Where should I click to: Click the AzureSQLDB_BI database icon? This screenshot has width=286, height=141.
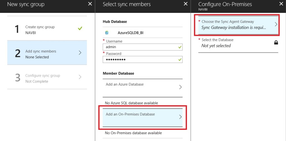click(107, 32)
